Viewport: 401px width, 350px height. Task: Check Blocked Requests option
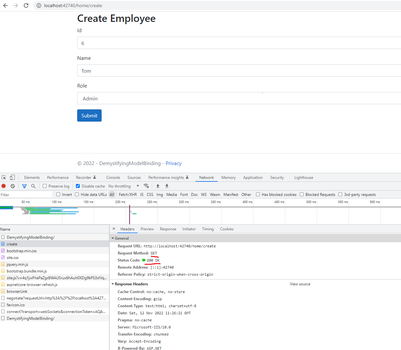[302, 194]
